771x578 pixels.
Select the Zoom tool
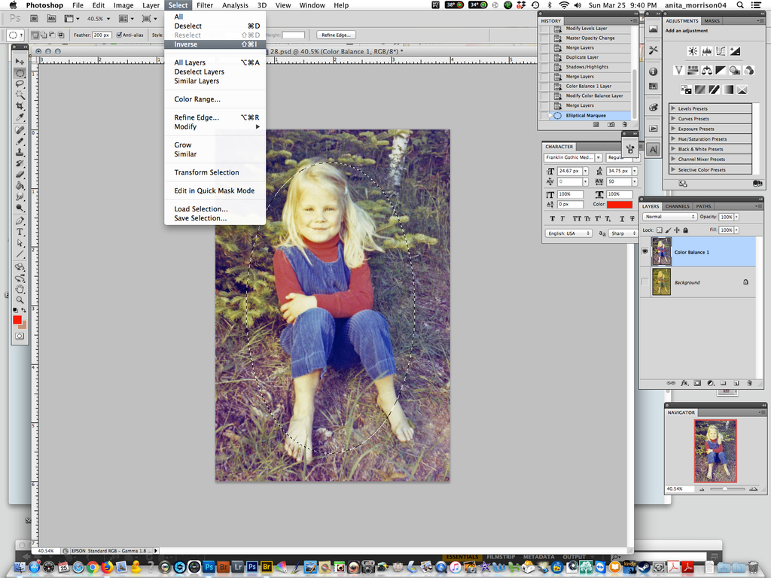click(x=19, y=299)
